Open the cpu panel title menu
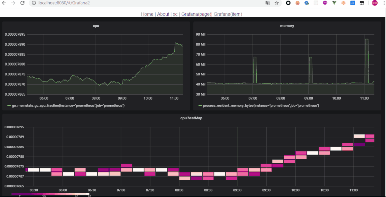 [96, 26]
